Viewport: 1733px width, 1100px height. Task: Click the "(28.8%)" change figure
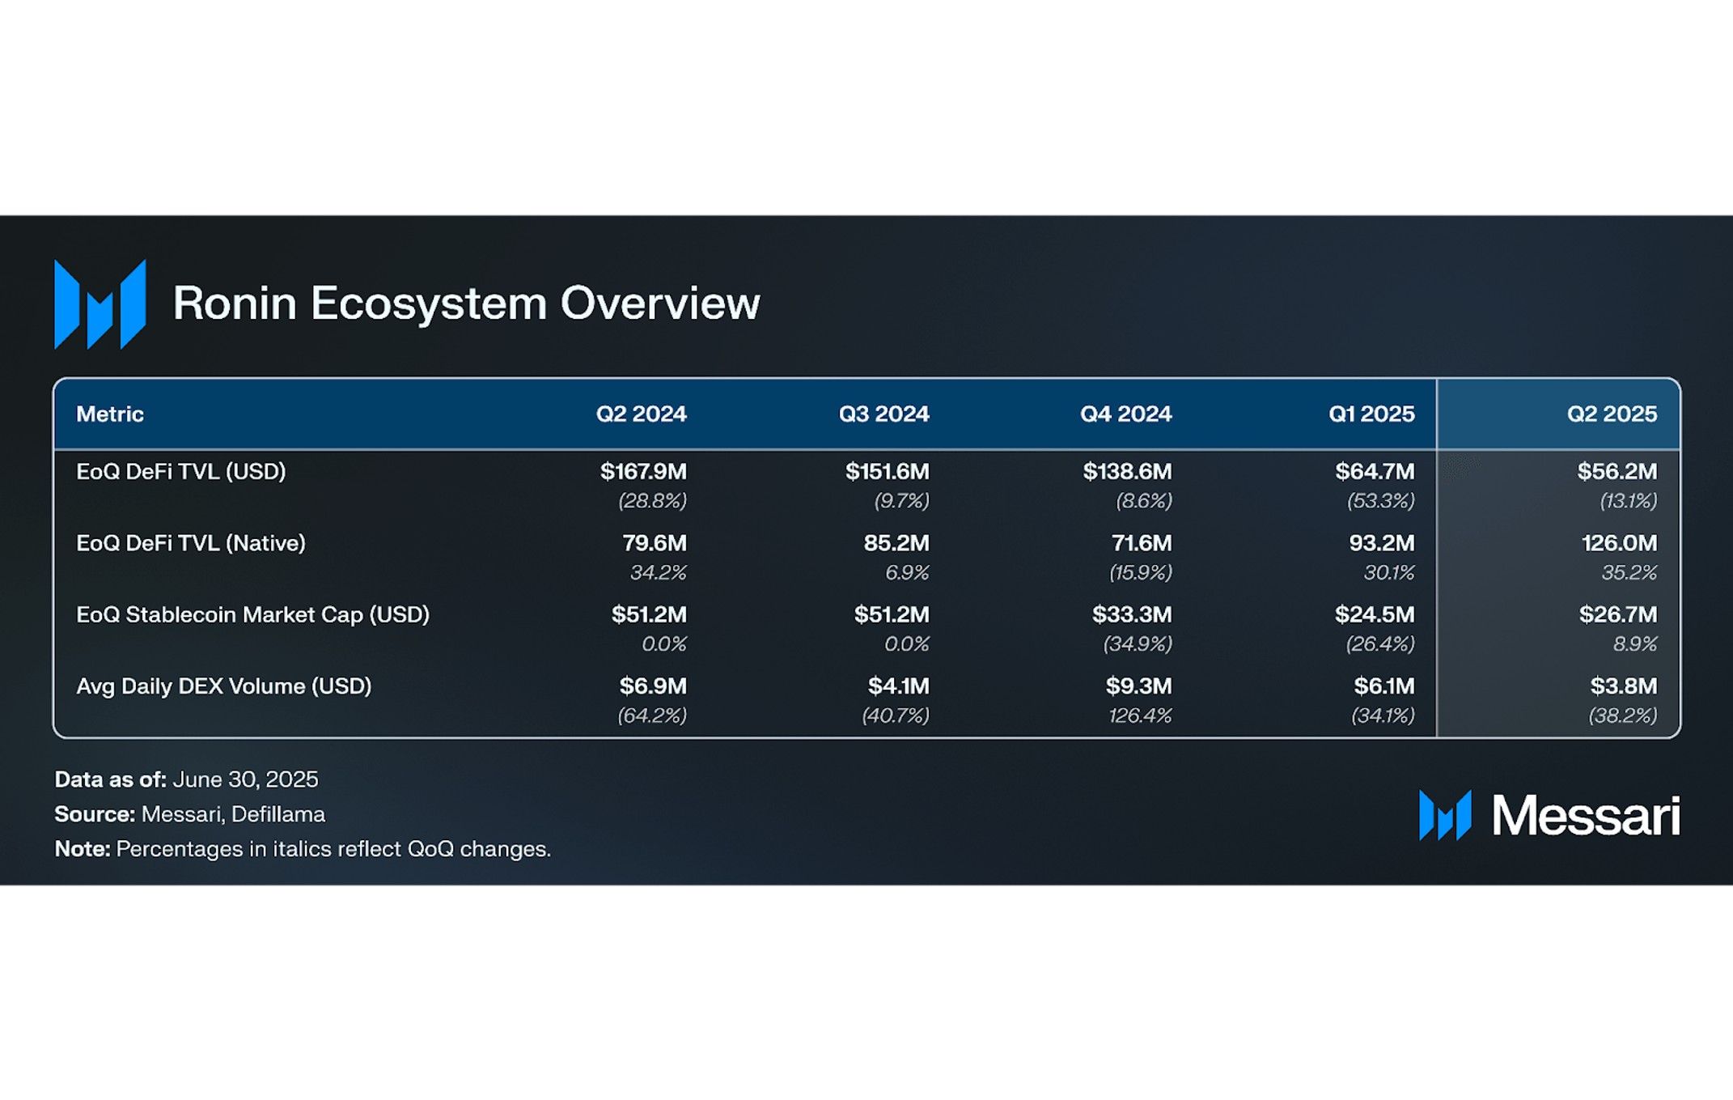[x=653, y=501]
